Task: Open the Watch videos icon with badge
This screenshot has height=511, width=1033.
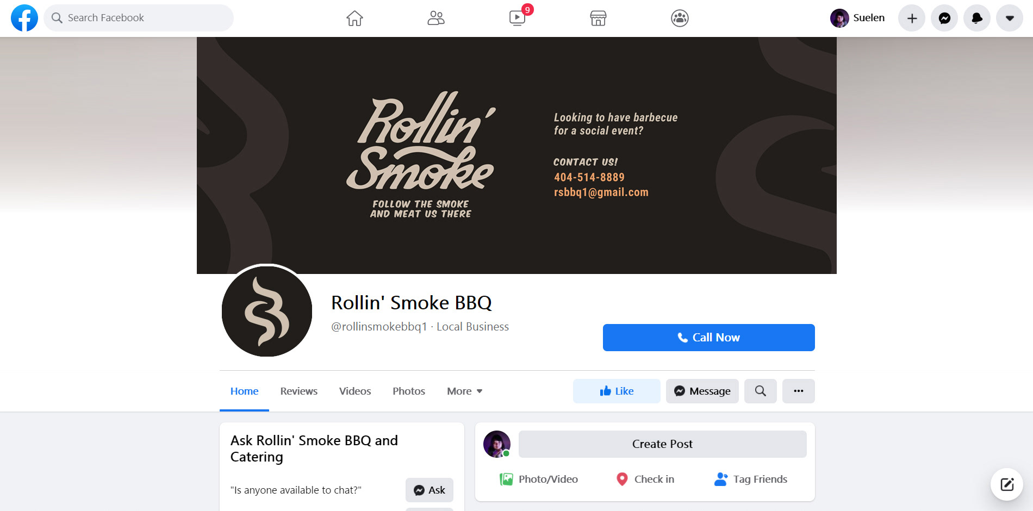Action: (518, 18)
